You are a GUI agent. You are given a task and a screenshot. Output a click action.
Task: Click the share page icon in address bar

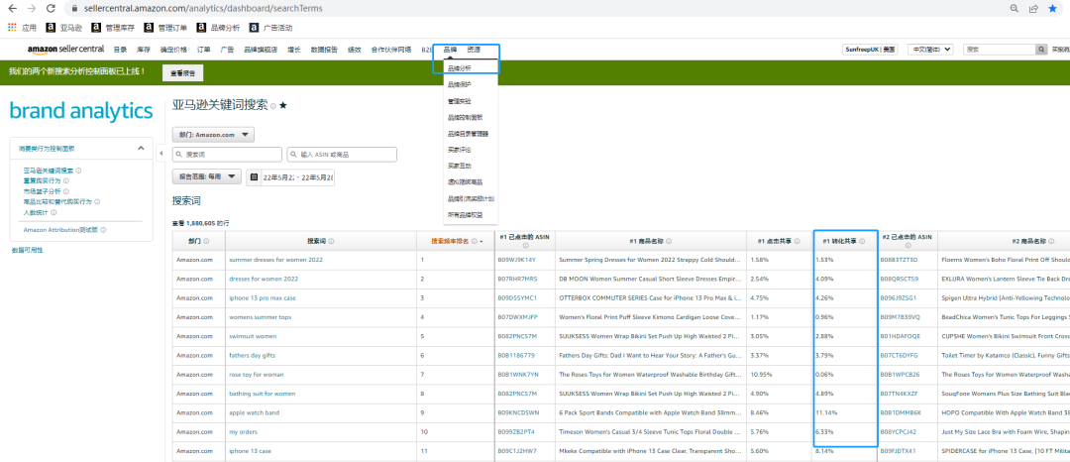pos(1033,9)
